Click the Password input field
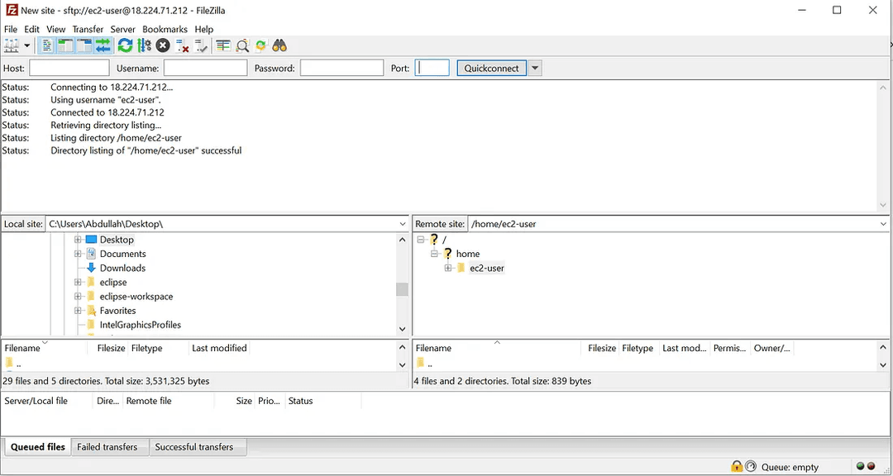This screenshot has width=893, height=476. [x=342, y=68]
